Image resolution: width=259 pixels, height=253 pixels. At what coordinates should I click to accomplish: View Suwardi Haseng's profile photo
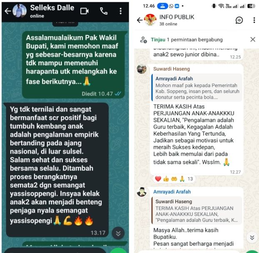[x=142, y=69]
